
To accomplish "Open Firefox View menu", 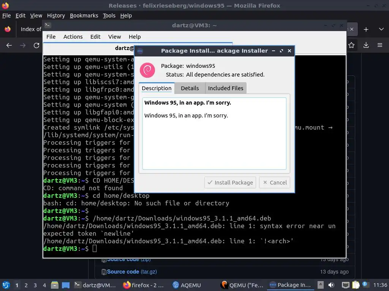I will tap(36, 16).
